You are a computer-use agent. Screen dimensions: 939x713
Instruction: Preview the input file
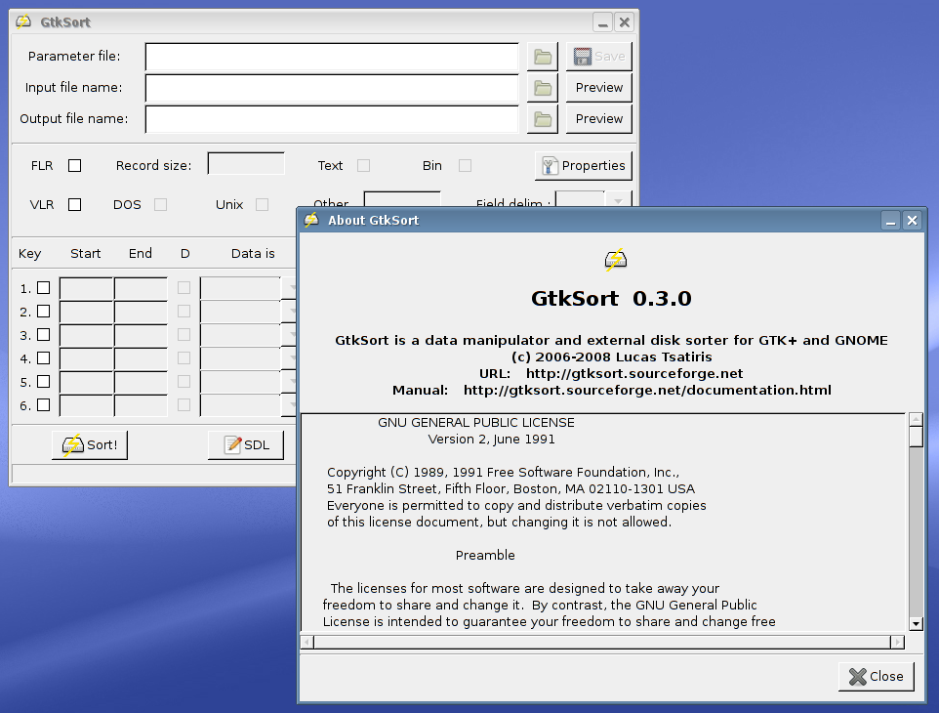(598, 88)
